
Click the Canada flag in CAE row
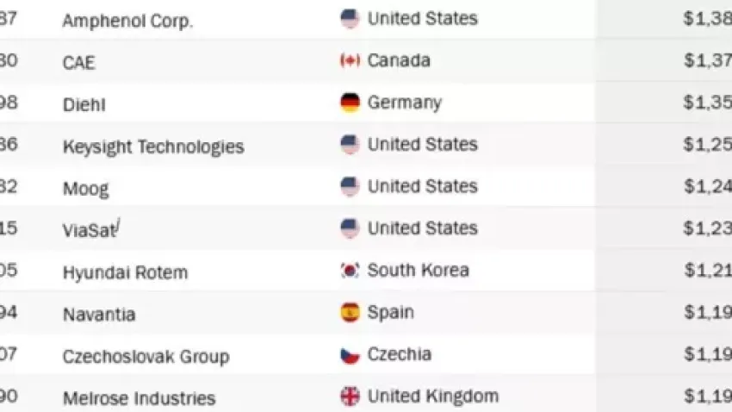coord(350,60)
